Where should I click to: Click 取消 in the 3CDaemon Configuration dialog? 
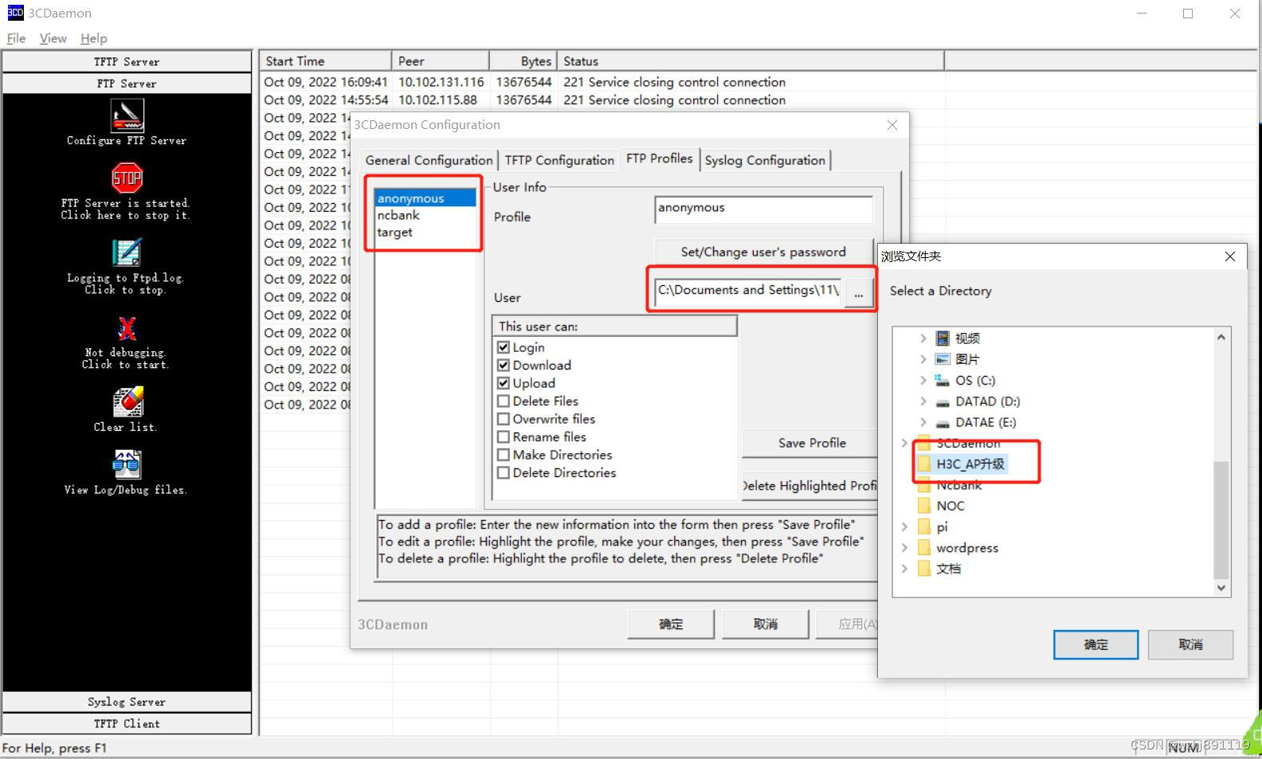pyautogui.click(x=766, y=624)
